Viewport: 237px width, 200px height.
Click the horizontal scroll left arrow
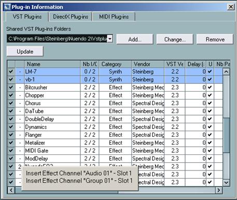point(11,190)
